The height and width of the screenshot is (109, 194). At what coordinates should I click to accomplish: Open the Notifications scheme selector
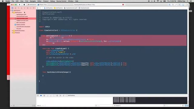(x=32, y=5)
